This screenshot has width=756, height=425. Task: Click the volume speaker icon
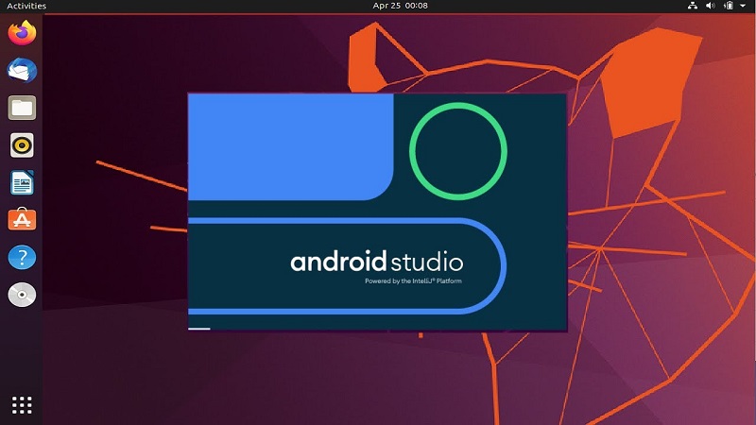tap(711, 6)
